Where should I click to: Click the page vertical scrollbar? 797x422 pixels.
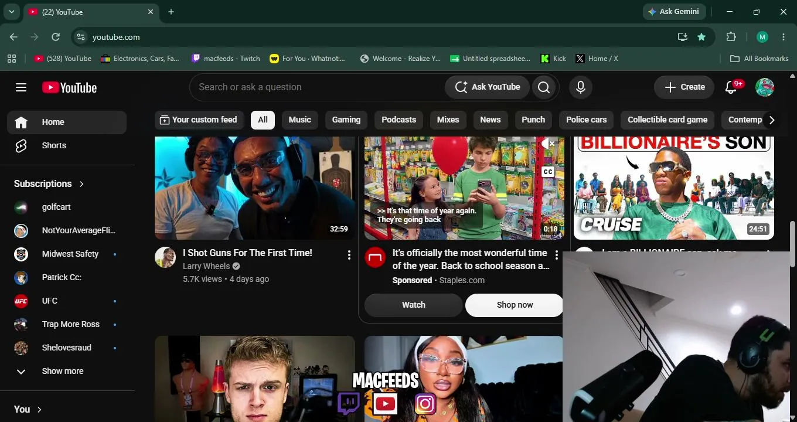tap(793, 243)
